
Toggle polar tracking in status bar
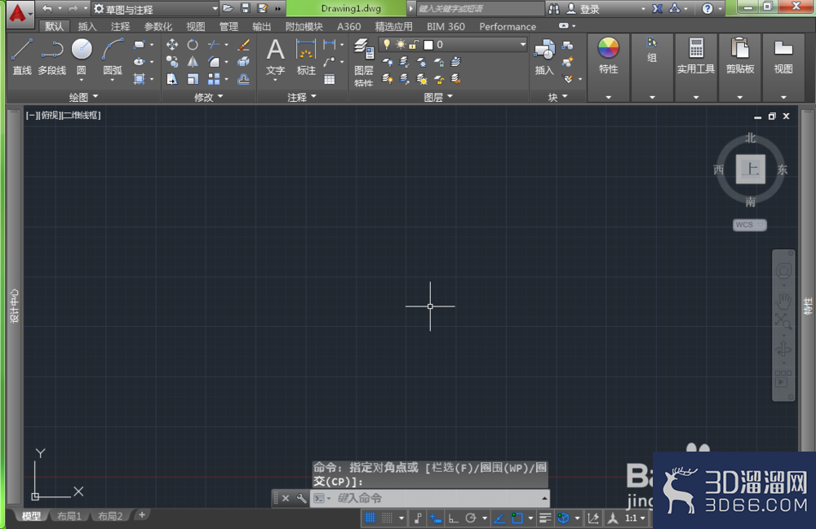[x=471, y=518]
